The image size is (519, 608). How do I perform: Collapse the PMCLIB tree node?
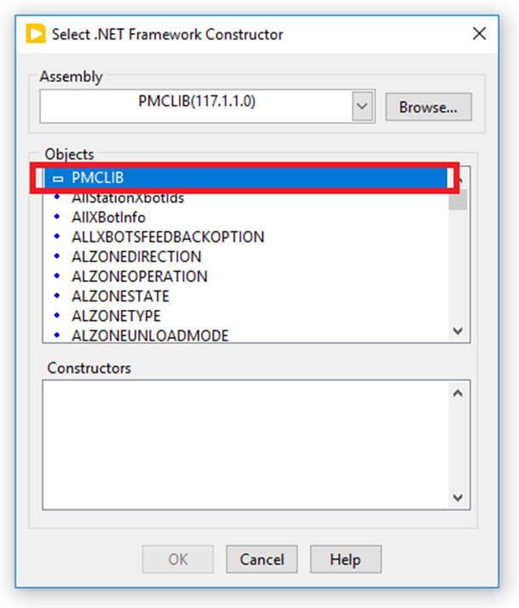(x=58, y=178)
